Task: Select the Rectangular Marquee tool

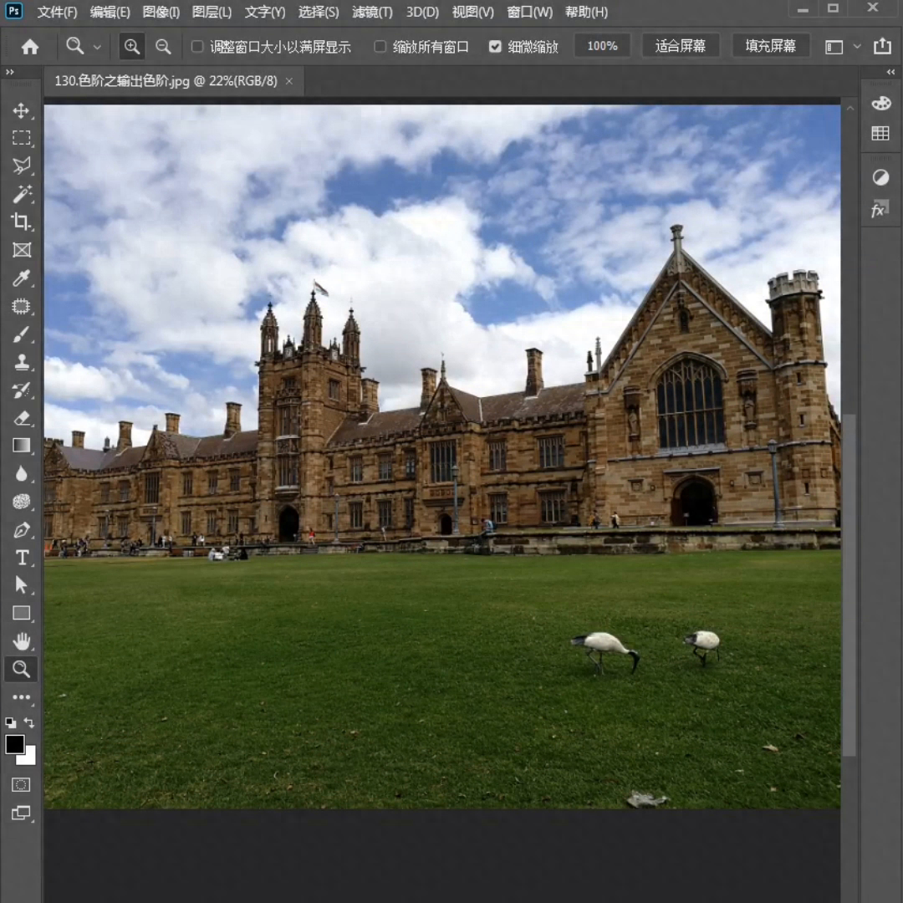Action: (x=21, y=138)
